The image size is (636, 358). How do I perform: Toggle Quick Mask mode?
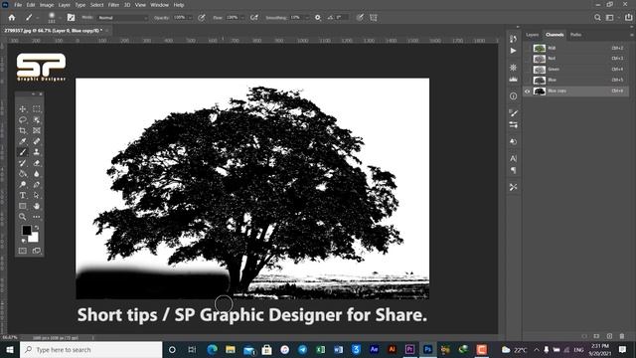(x=23, y=251)
